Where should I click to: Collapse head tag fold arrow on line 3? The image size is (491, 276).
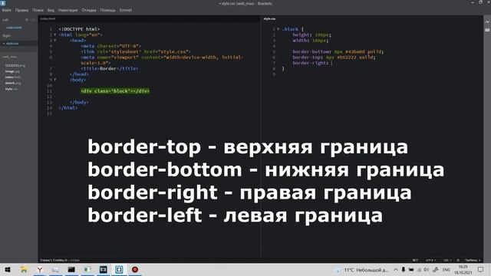55,41
